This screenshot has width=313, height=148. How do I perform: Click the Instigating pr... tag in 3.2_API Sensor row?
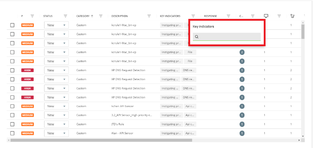(x=171, y=115)
